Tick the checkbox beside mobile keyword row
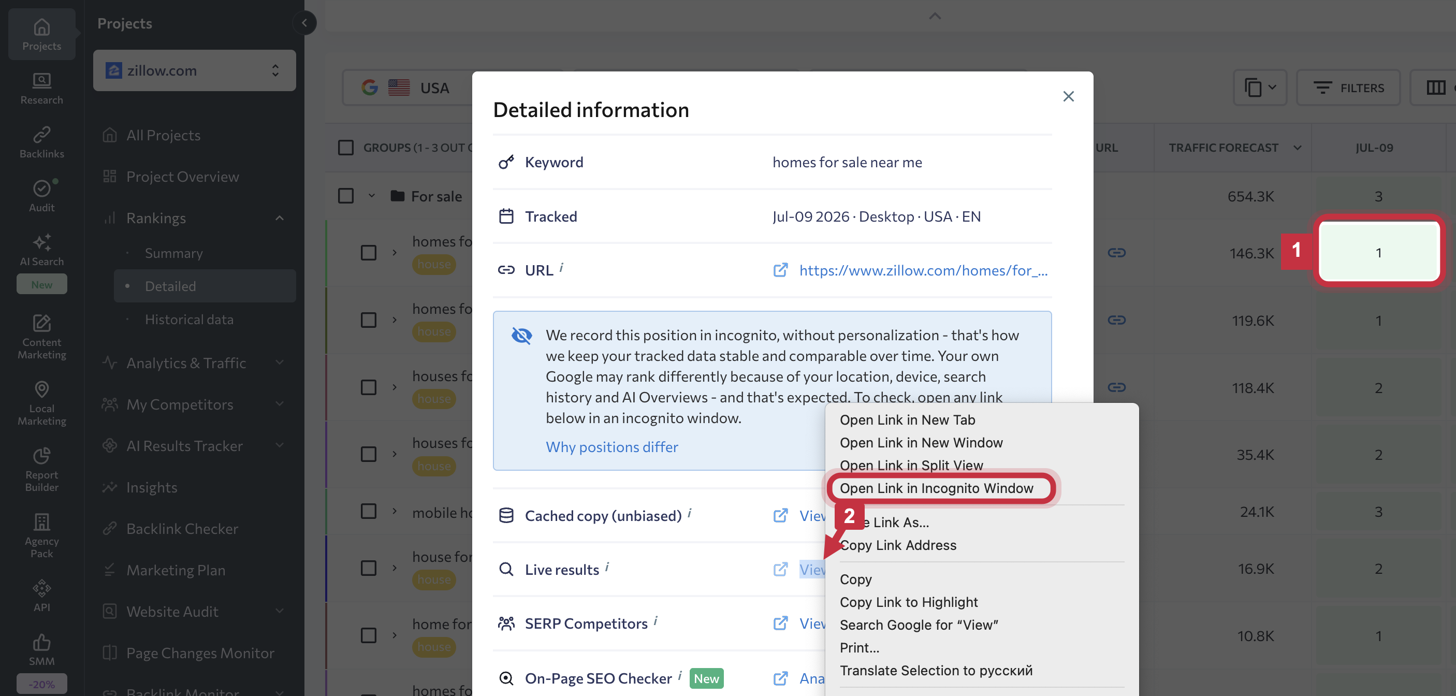The height and width of the screenshot is (696, 1456). (x=369, y=512)
